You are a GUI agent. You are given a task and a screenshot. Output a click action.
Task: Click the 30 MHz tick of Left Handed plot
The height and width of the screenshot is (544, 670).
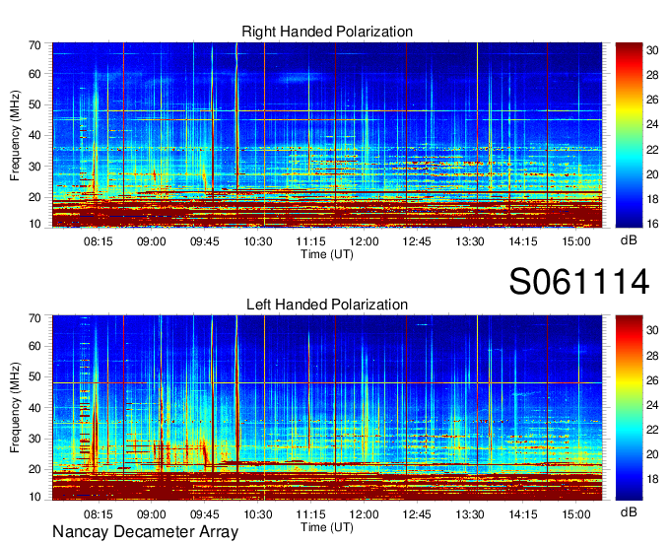coord(34,439)
